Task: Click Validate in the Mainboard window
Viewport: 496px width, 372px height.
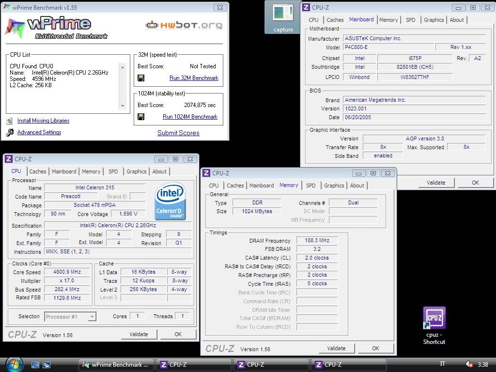Action: click(x=436, y=183)
